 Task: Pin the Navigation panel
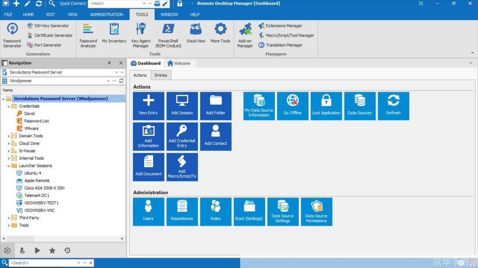(109, 63)
